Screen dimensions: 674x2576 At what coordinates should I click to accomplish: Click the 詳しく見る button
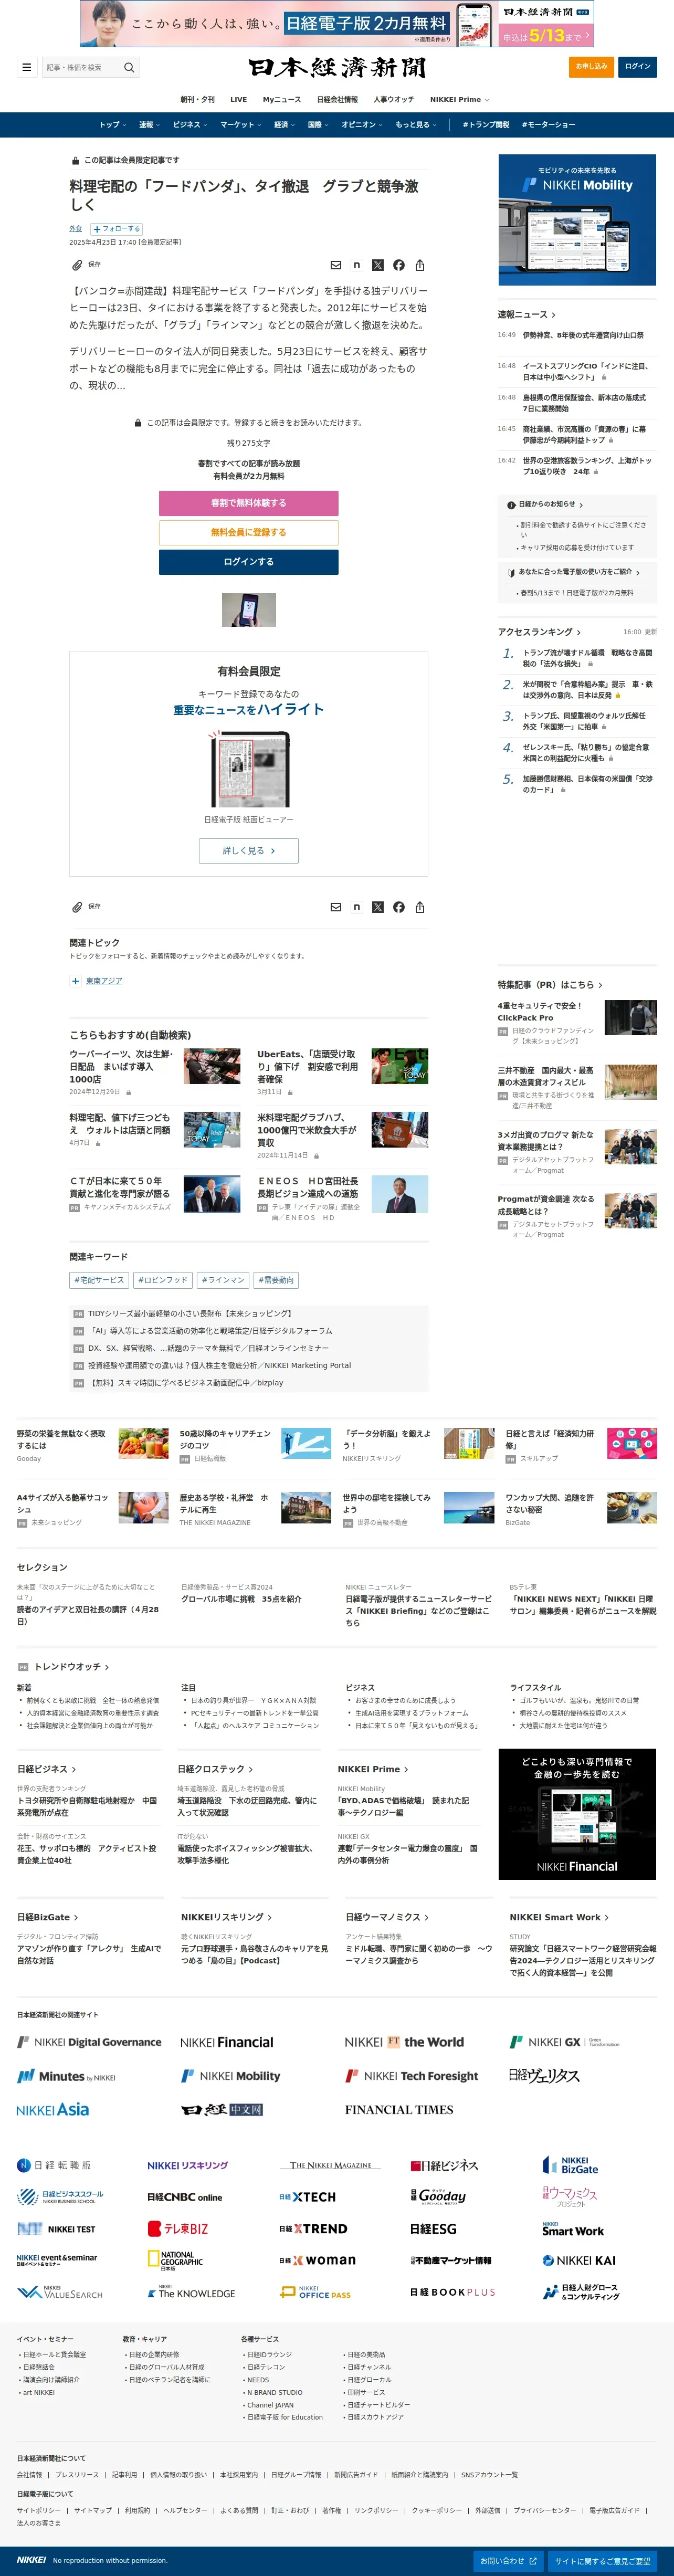pos(248,850)
